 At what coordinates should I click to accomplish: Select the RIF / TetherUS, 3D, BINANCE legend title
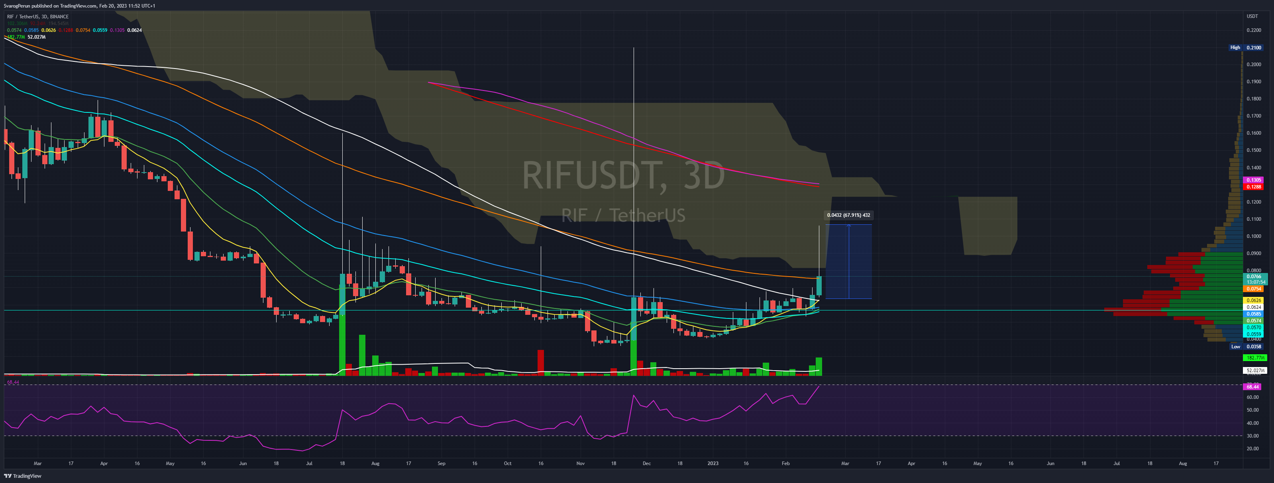tap(37, 17)
